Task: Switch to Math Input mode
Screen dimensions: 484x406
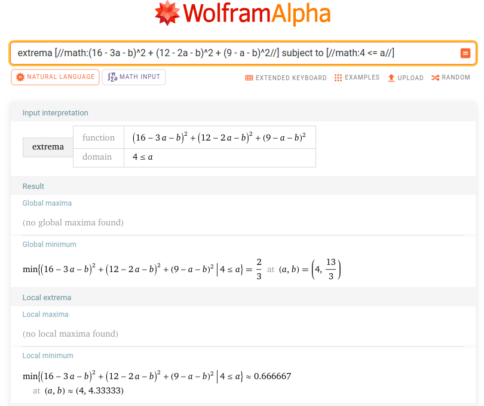Action: (x=134, y=77)
